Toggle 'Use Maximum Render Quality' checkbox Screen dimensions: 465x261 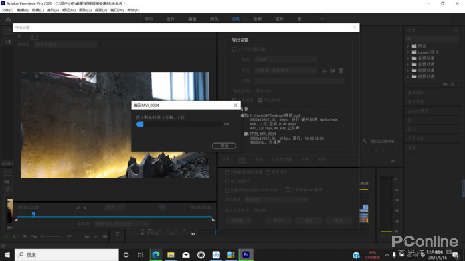click(227, 172)
